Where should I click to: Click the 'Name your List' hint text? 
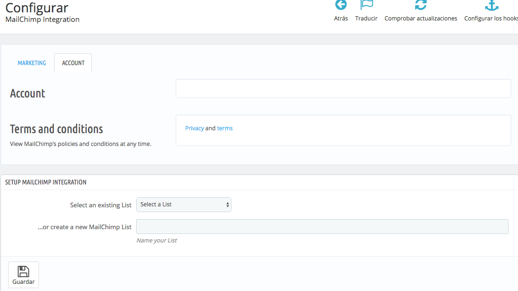pyautogui.click(x=157, y=241)
